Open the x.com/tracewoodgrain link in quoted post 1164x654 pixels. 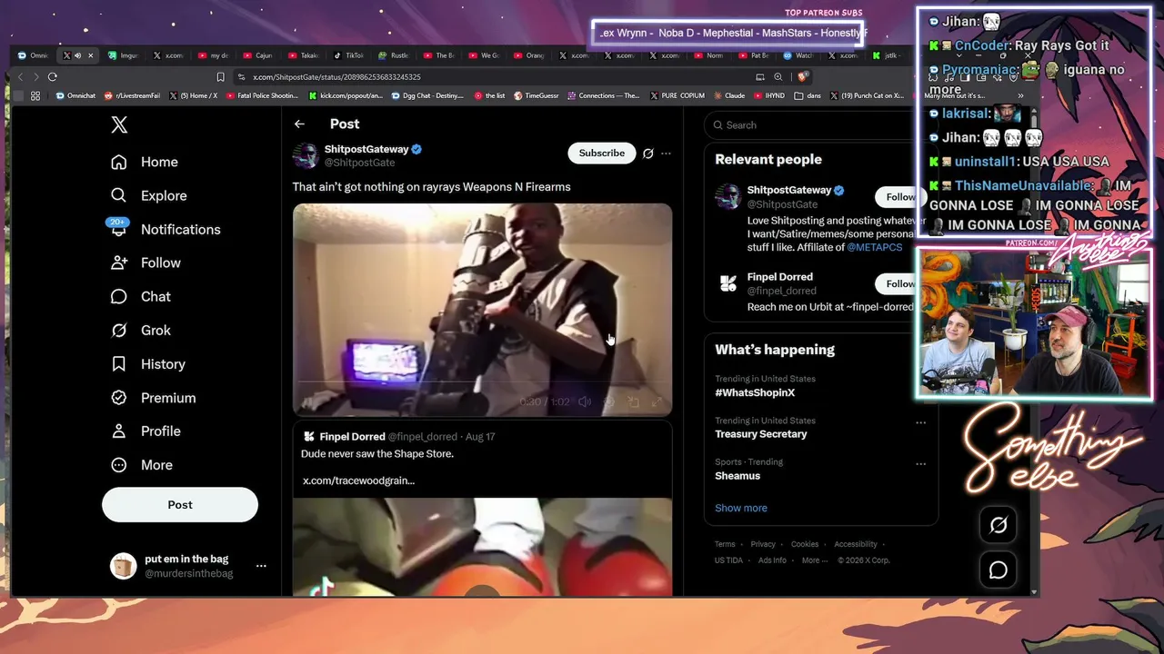(358, 481)
